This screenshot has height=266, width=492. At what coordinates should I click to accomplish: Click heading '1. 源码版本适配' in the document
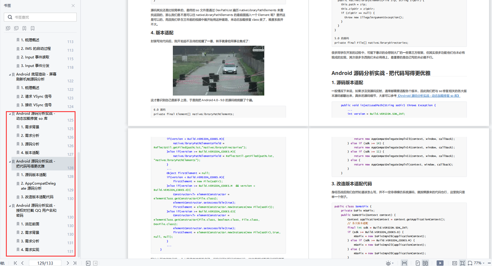[x=347, y=83]
